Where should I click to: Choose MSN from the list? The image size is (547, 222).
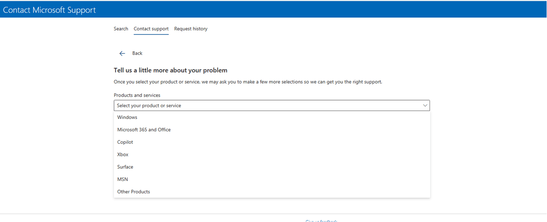point(272,180)
